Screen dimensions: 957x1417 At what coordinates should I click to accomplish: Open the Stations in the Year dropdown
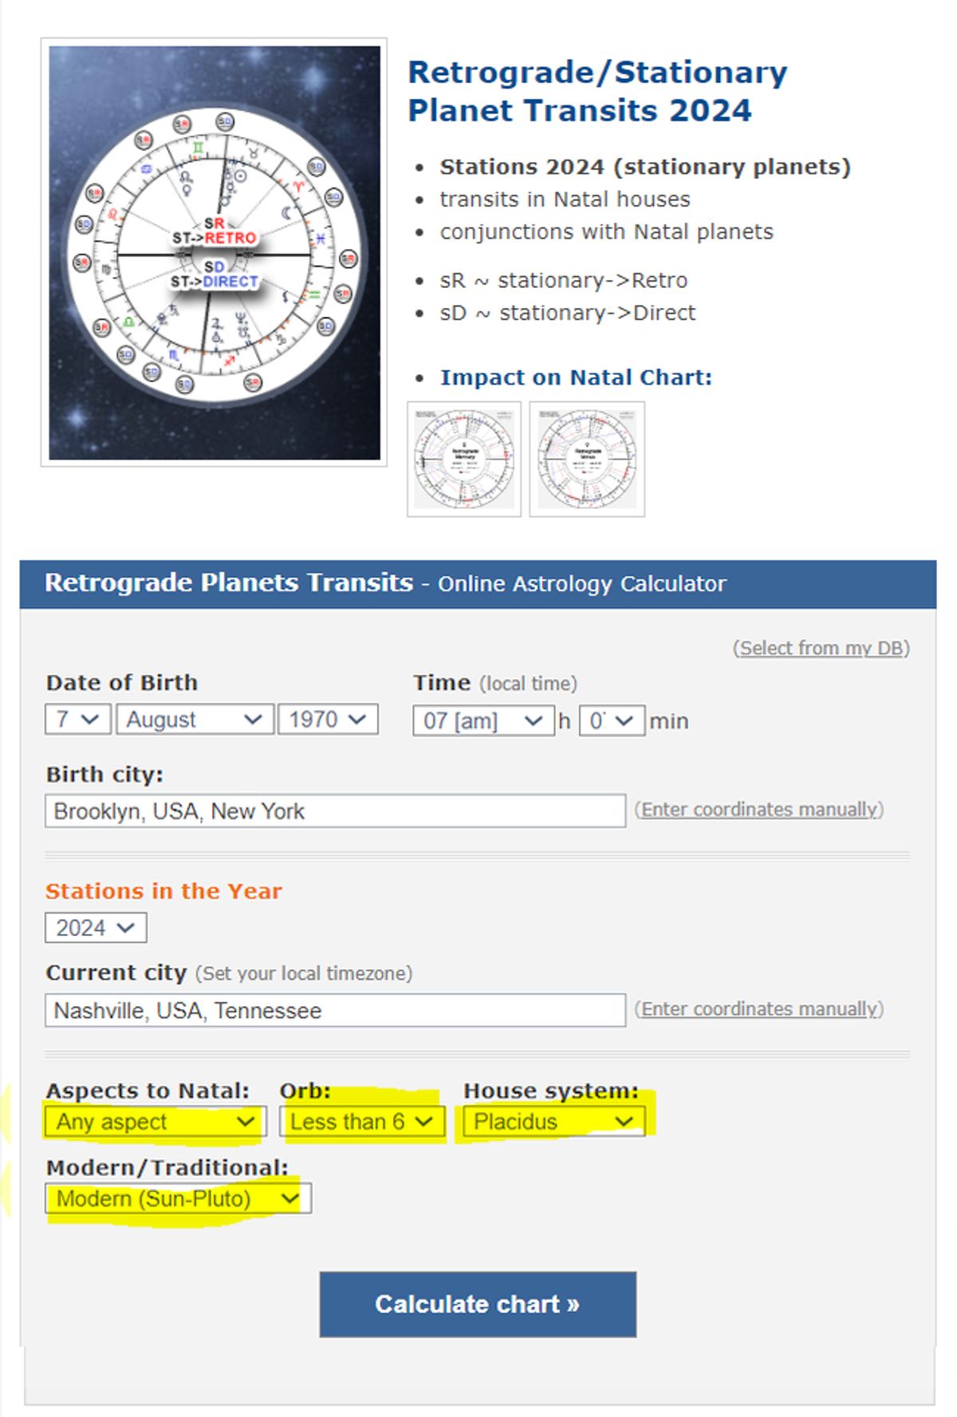pyautogui.click(x=95, y=928)
